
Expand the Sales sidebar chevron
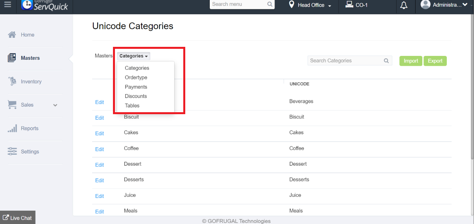[55, 105]
